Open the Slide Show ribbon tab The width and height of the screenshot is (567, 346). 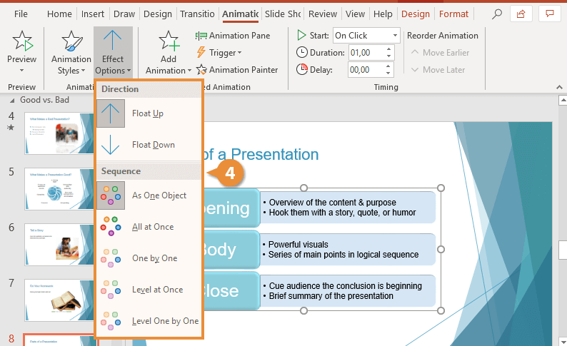point(283,14)
